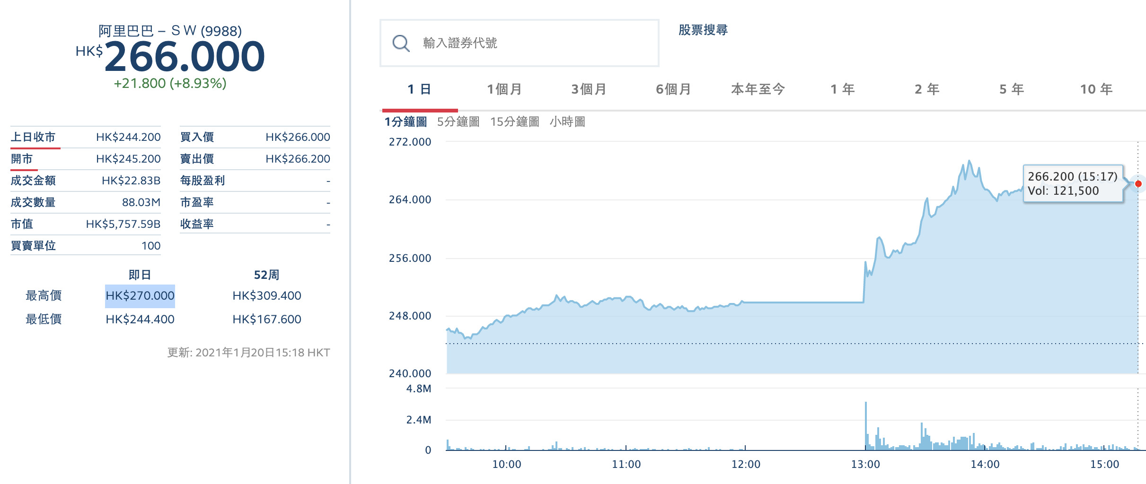Click the highlighted HK$270.000 day high
1146x484 pixels.
(140, 296)
